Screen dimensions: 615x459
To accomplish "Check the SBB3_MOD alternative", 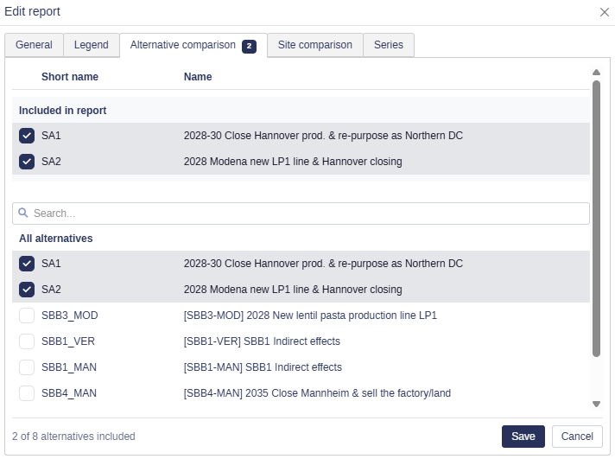I will pyautogui.click(x=27, y=316).
